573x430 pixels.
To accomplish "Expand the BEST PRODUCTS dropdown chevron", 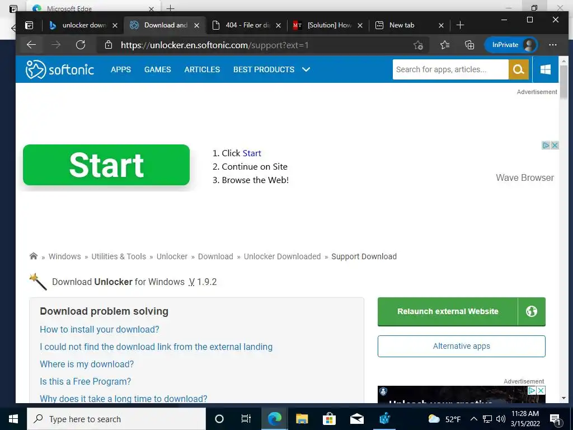I will click(x=306, y=69).
